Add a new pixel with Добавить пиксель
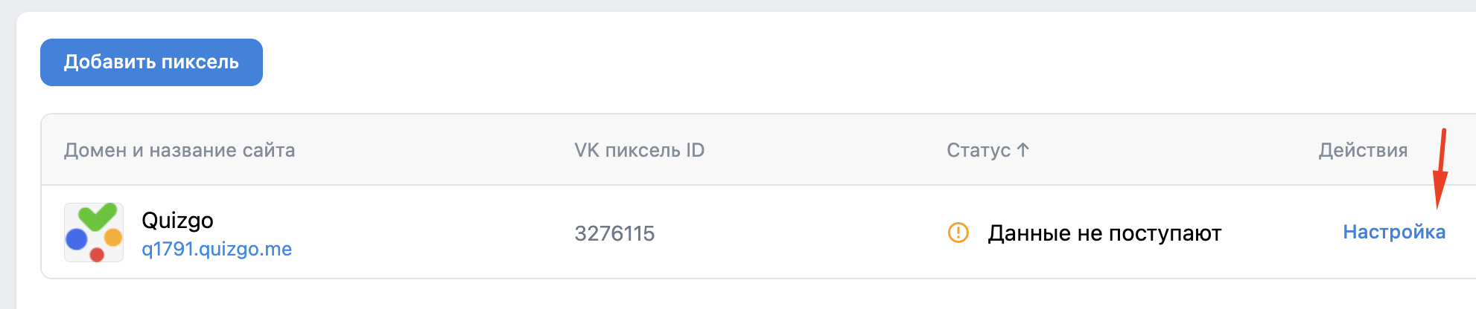Image resolution: width=1476 pixels, height=309 pixels. [x=151, y=62]
